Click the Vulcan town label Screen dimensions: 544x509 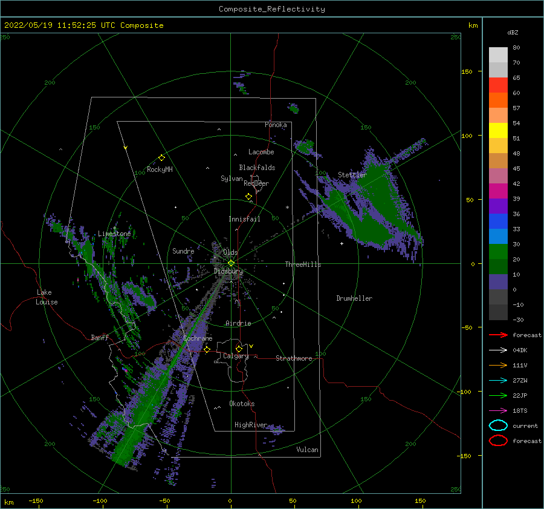click(308, 450)
